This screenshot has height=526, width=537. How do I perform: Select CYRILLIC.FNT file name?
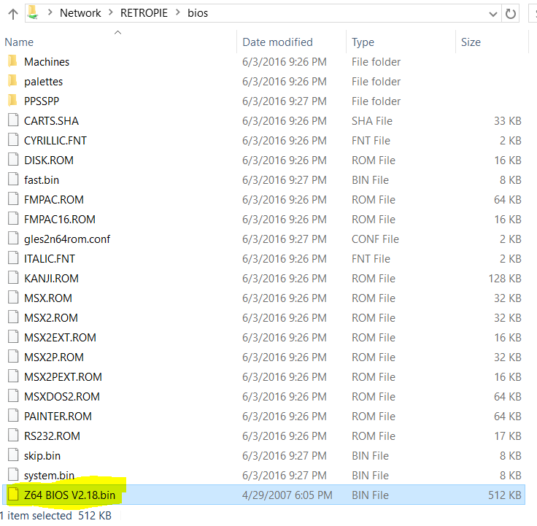pos(55,141)
